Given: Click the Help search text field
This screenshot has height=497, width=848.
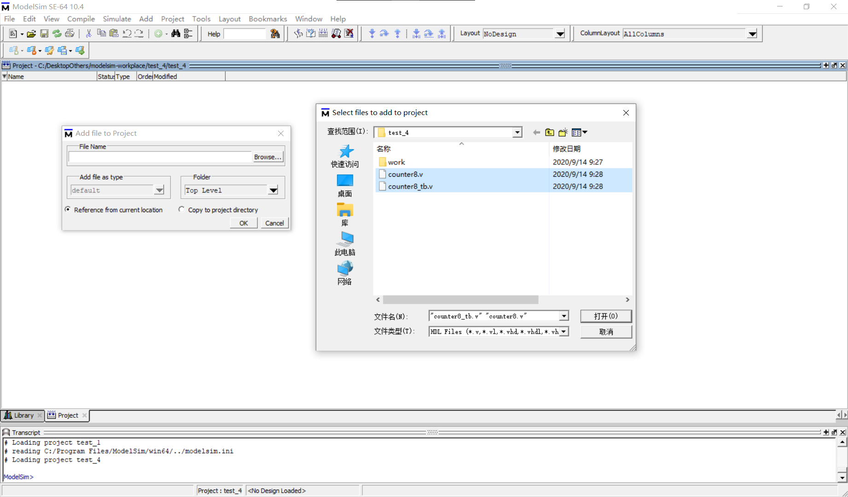Looking at the screenshot, I should coord(245,34).
